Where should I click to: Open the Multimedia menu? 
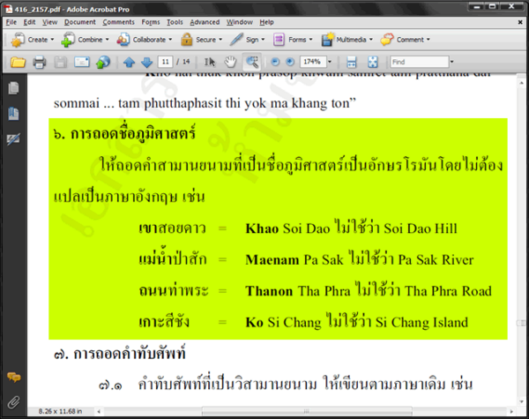pyautogui.click(x=347, y=40)
